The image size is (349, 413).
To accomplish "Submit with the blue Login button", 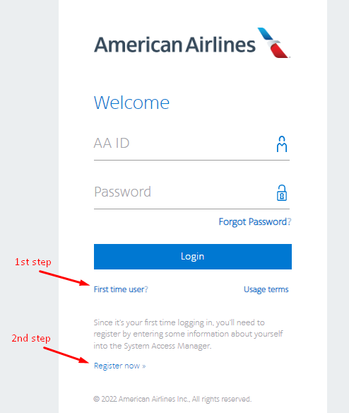I will tap(193, 257).
